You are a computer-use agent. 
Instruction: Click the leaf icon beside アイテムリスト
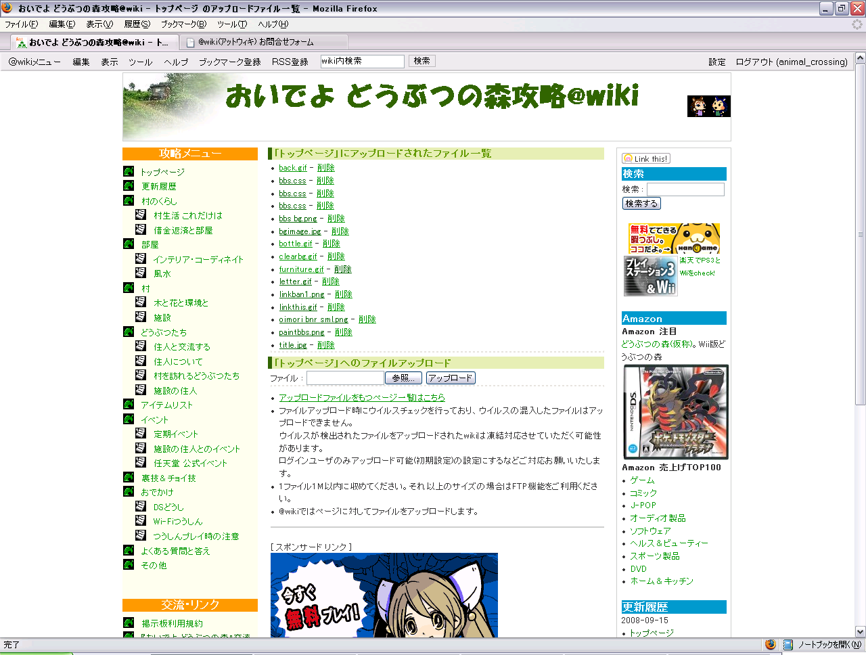(129, 404)
